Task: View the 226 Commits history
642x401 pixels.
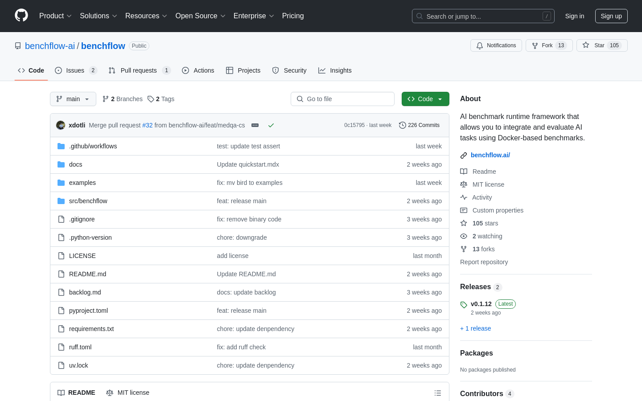Action: click(419, 125)
